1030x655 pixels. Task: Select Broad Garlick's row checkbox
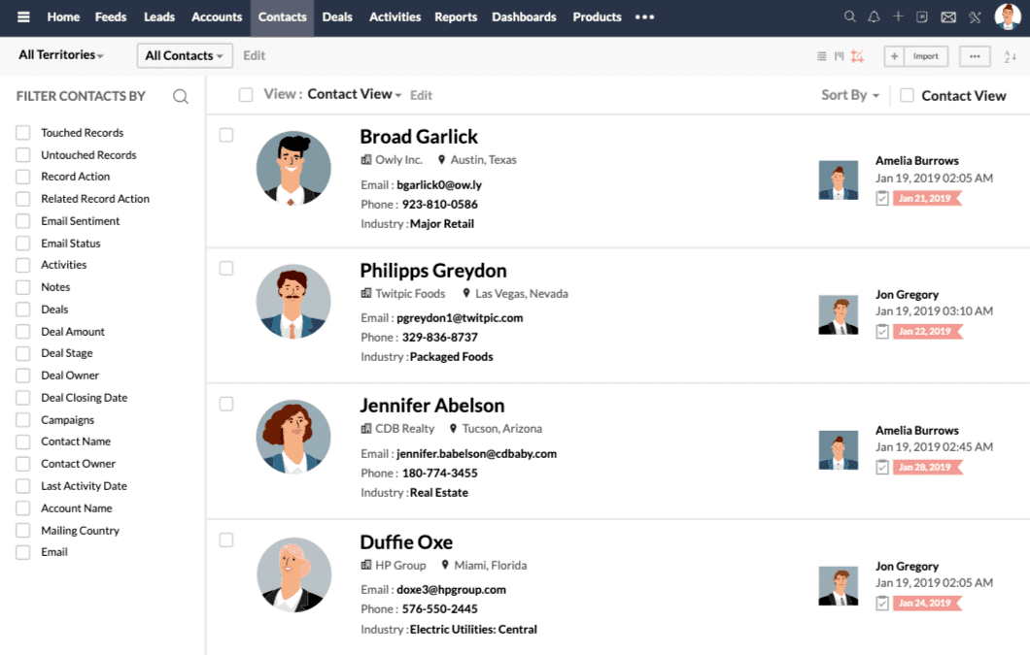click(226, 135)
